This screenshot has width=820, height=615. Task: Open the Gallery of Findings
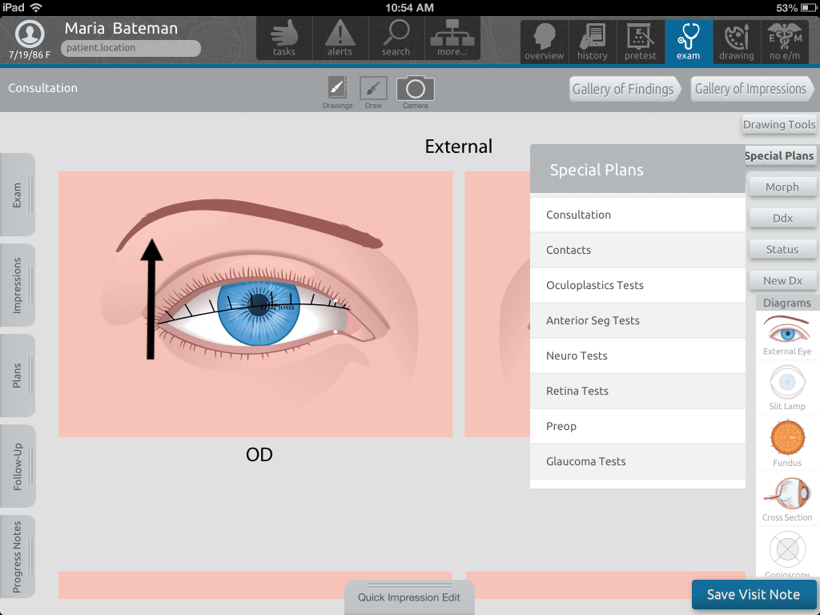623,89
